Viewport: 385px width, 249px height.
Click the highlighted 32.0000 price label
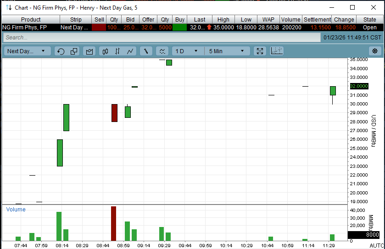coord(359,86)
